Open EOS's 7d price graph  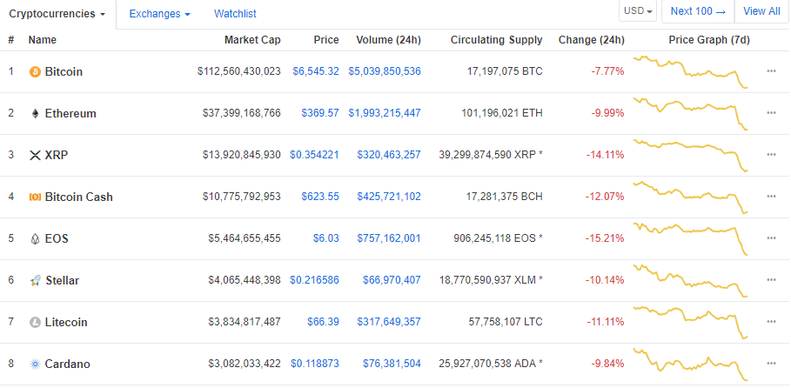coord(691,238)
